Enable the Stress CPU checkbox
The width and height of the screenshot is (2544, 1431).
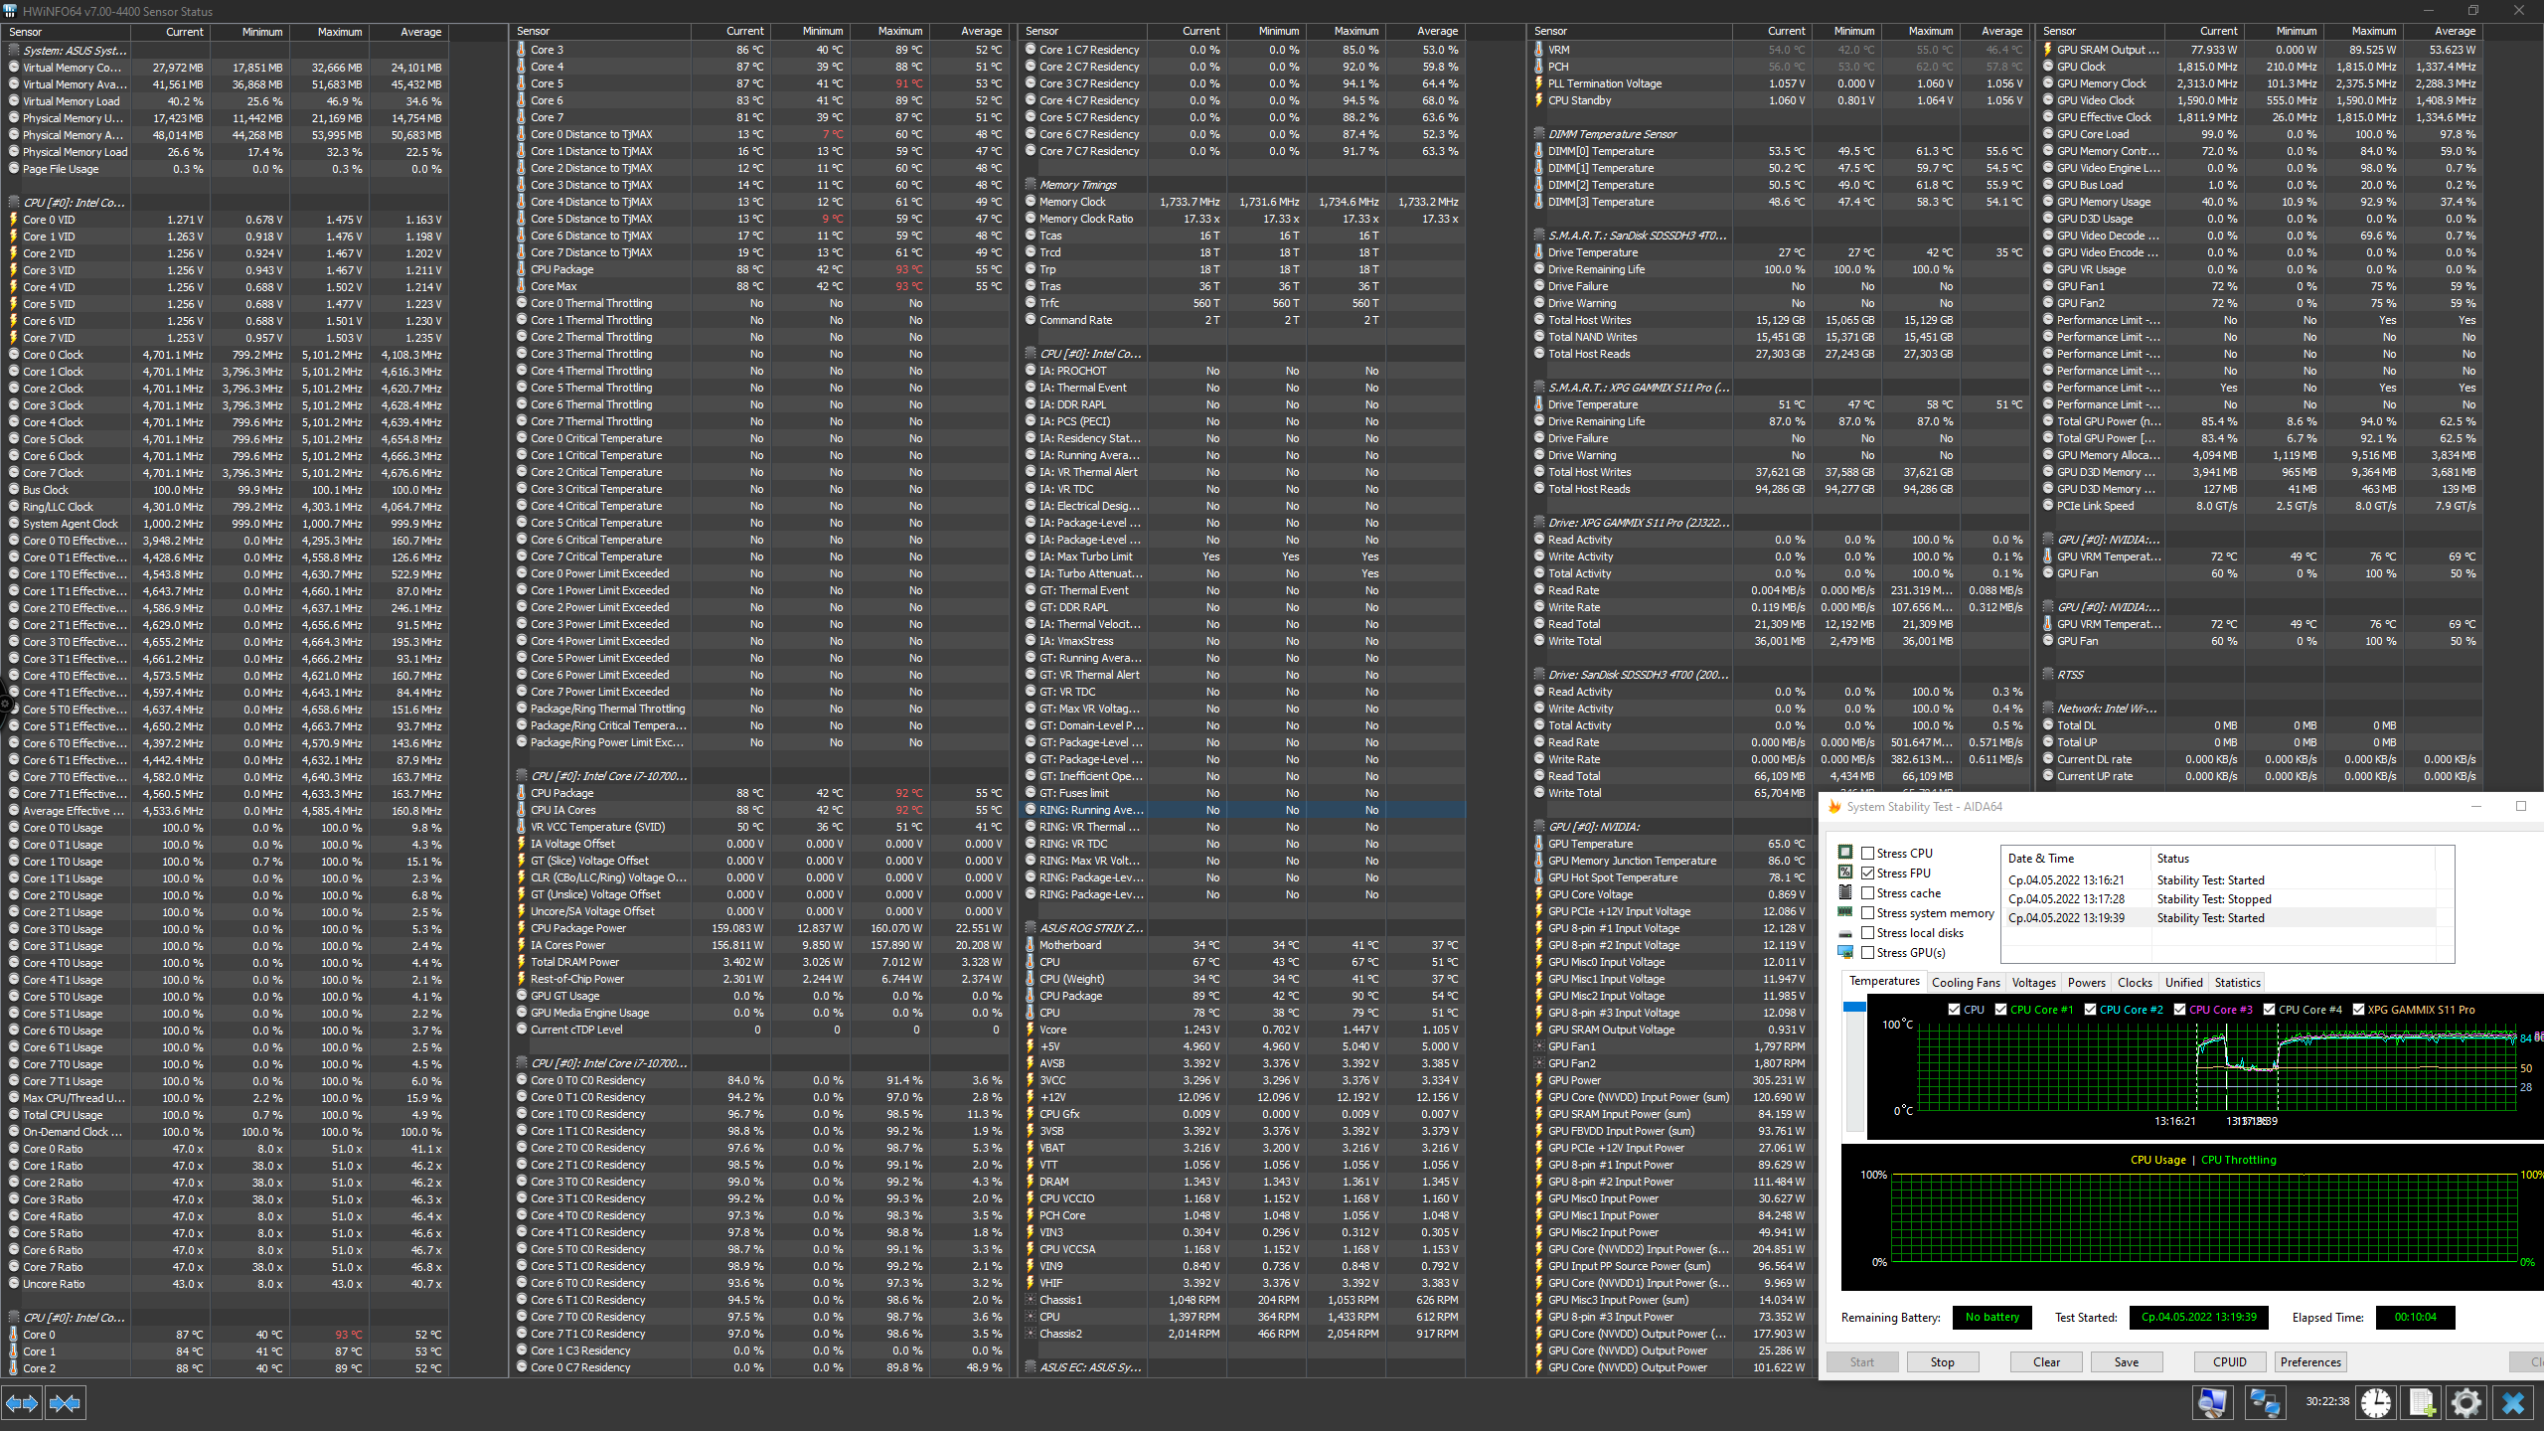[x=1868, y=854]
